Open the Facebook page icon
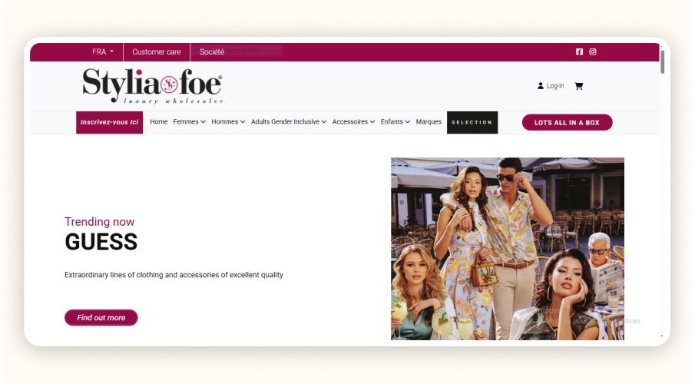 click(x=579, y=52)
